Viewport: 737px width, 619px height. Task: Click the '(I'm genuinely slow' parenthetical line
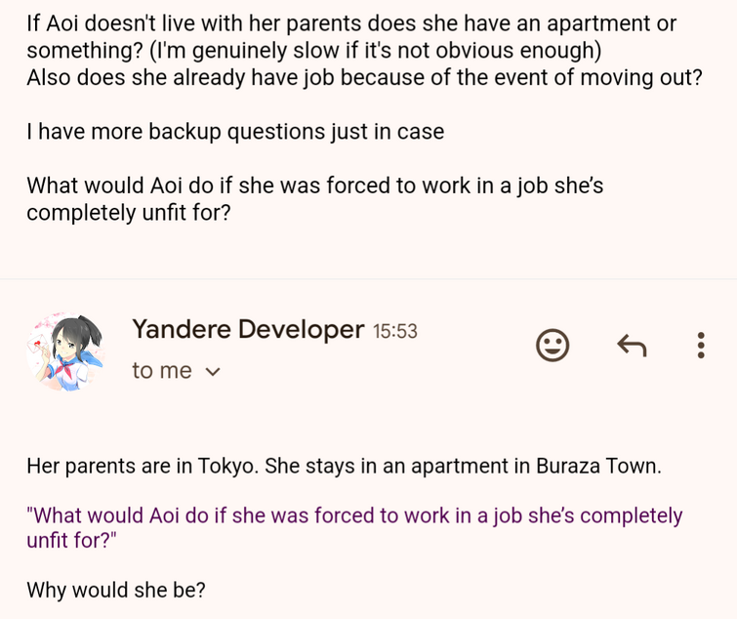(x=375, y=51)
